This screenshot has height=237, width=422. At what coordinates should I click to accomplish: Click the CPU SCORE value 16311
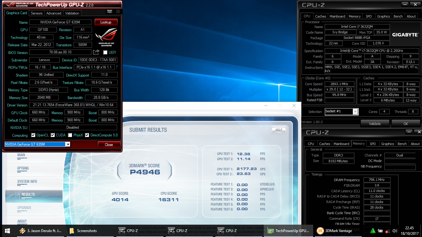[x=169, y=200]
